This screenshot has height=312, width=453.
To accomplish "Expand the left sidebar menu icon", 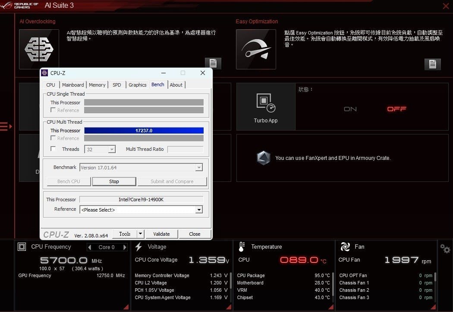I will pyautogui.click(x=6, y=126).
